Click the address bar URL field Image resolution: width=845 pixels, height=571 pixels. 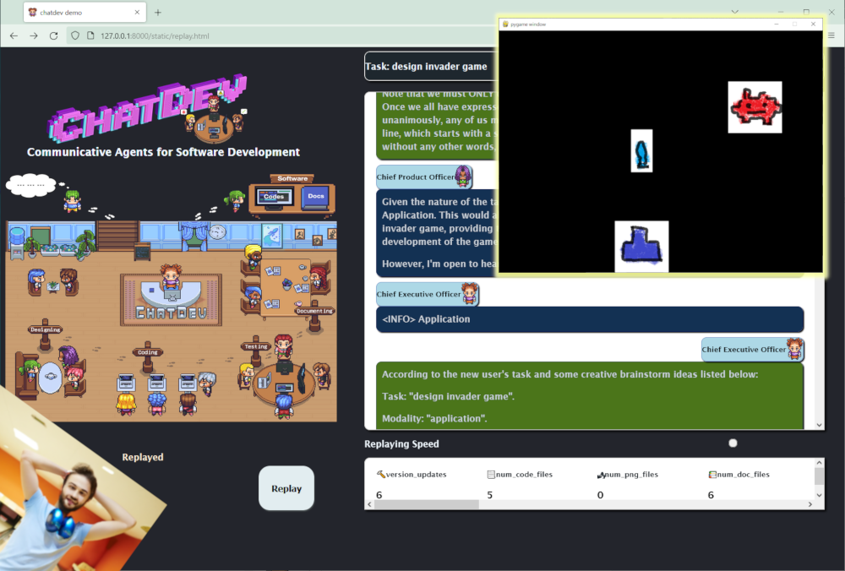click(281, 35)
